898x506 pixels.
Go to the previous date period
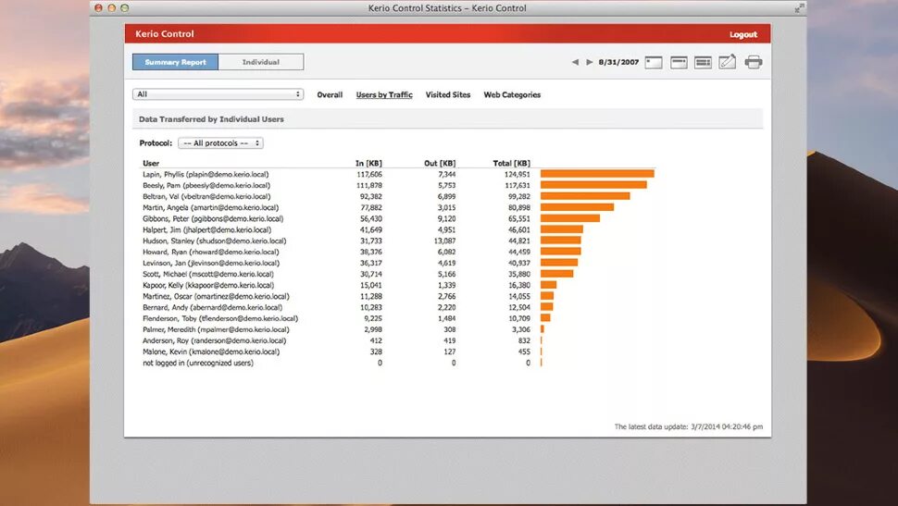coord(575,62)
